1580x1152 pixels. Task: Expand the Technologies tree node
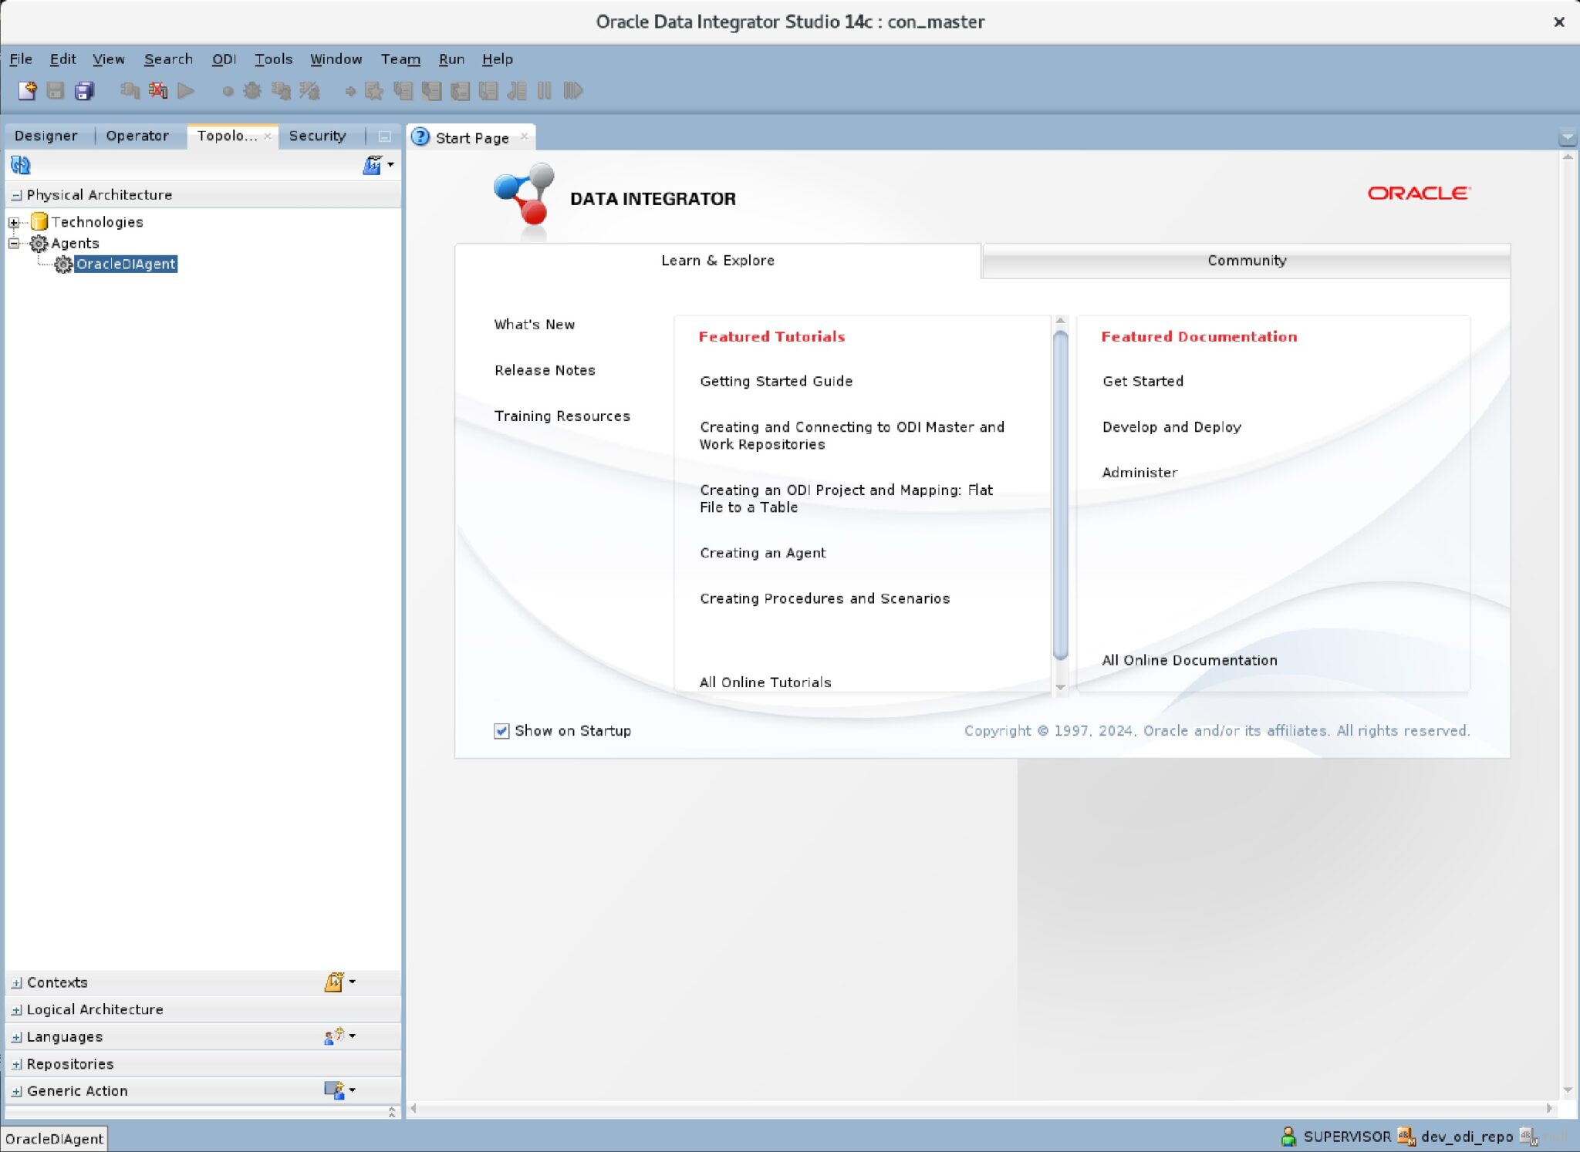pyautogui.click(x=14, y=222)
